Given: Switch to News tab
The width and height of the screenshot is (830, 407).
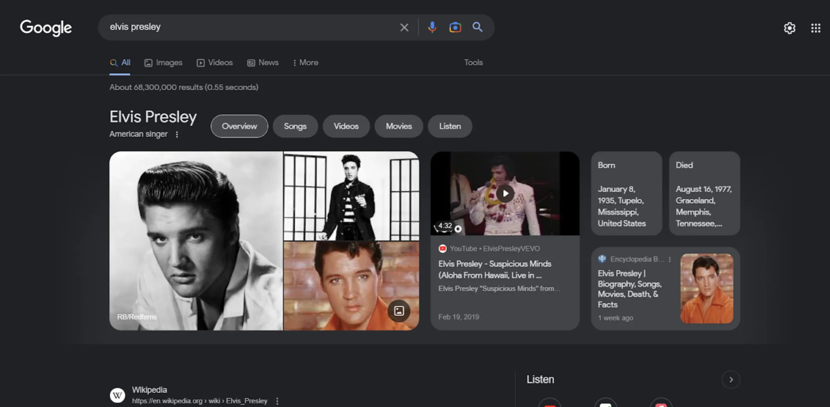Looking at the screenshot, I should pyautogui.click(x=263, y=63).
